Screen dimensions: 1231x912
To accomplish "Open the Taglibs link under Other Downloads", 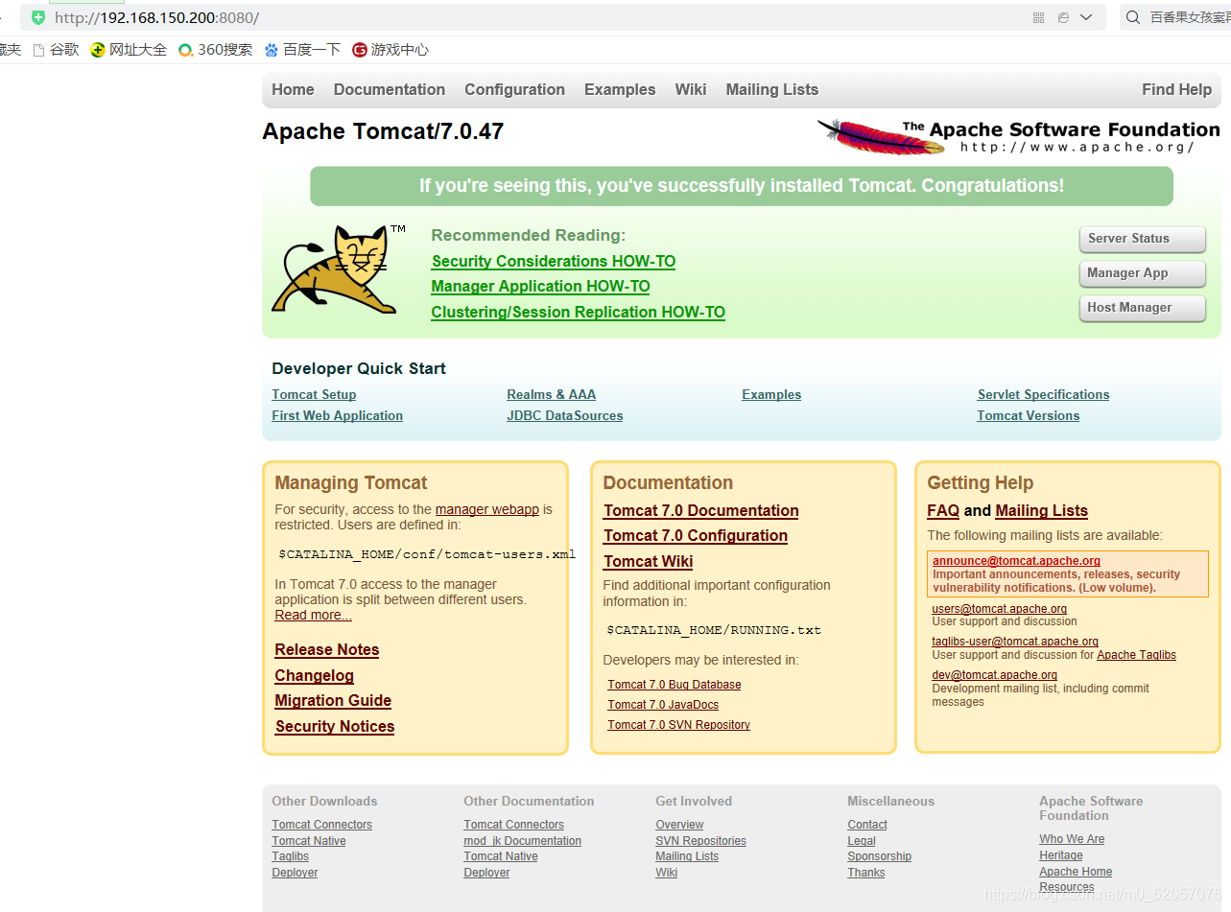I will pos(291,856).
